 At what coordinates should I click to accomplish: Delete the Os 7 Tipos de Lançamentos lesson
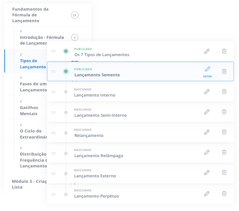[x=224, y=51]
